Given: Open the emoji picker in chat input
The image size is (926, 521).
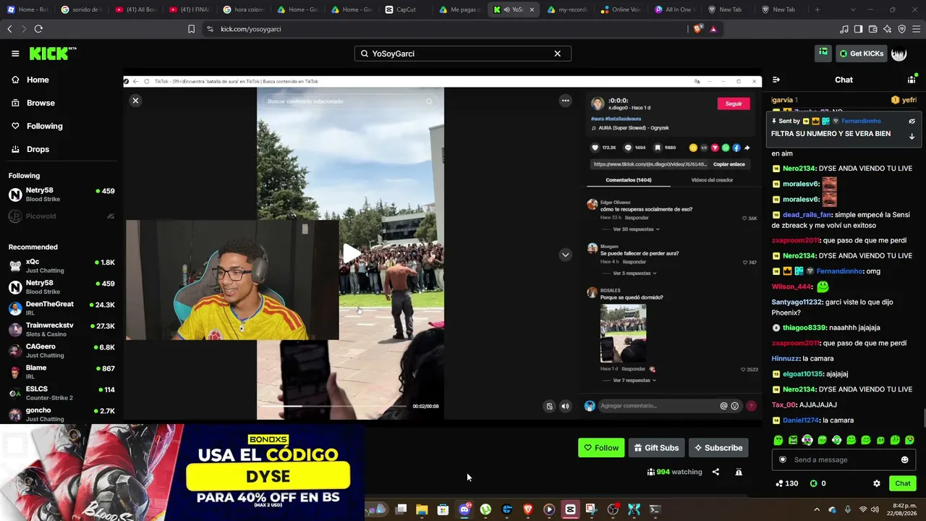Looking at the screenshot, I should [904, 459].
